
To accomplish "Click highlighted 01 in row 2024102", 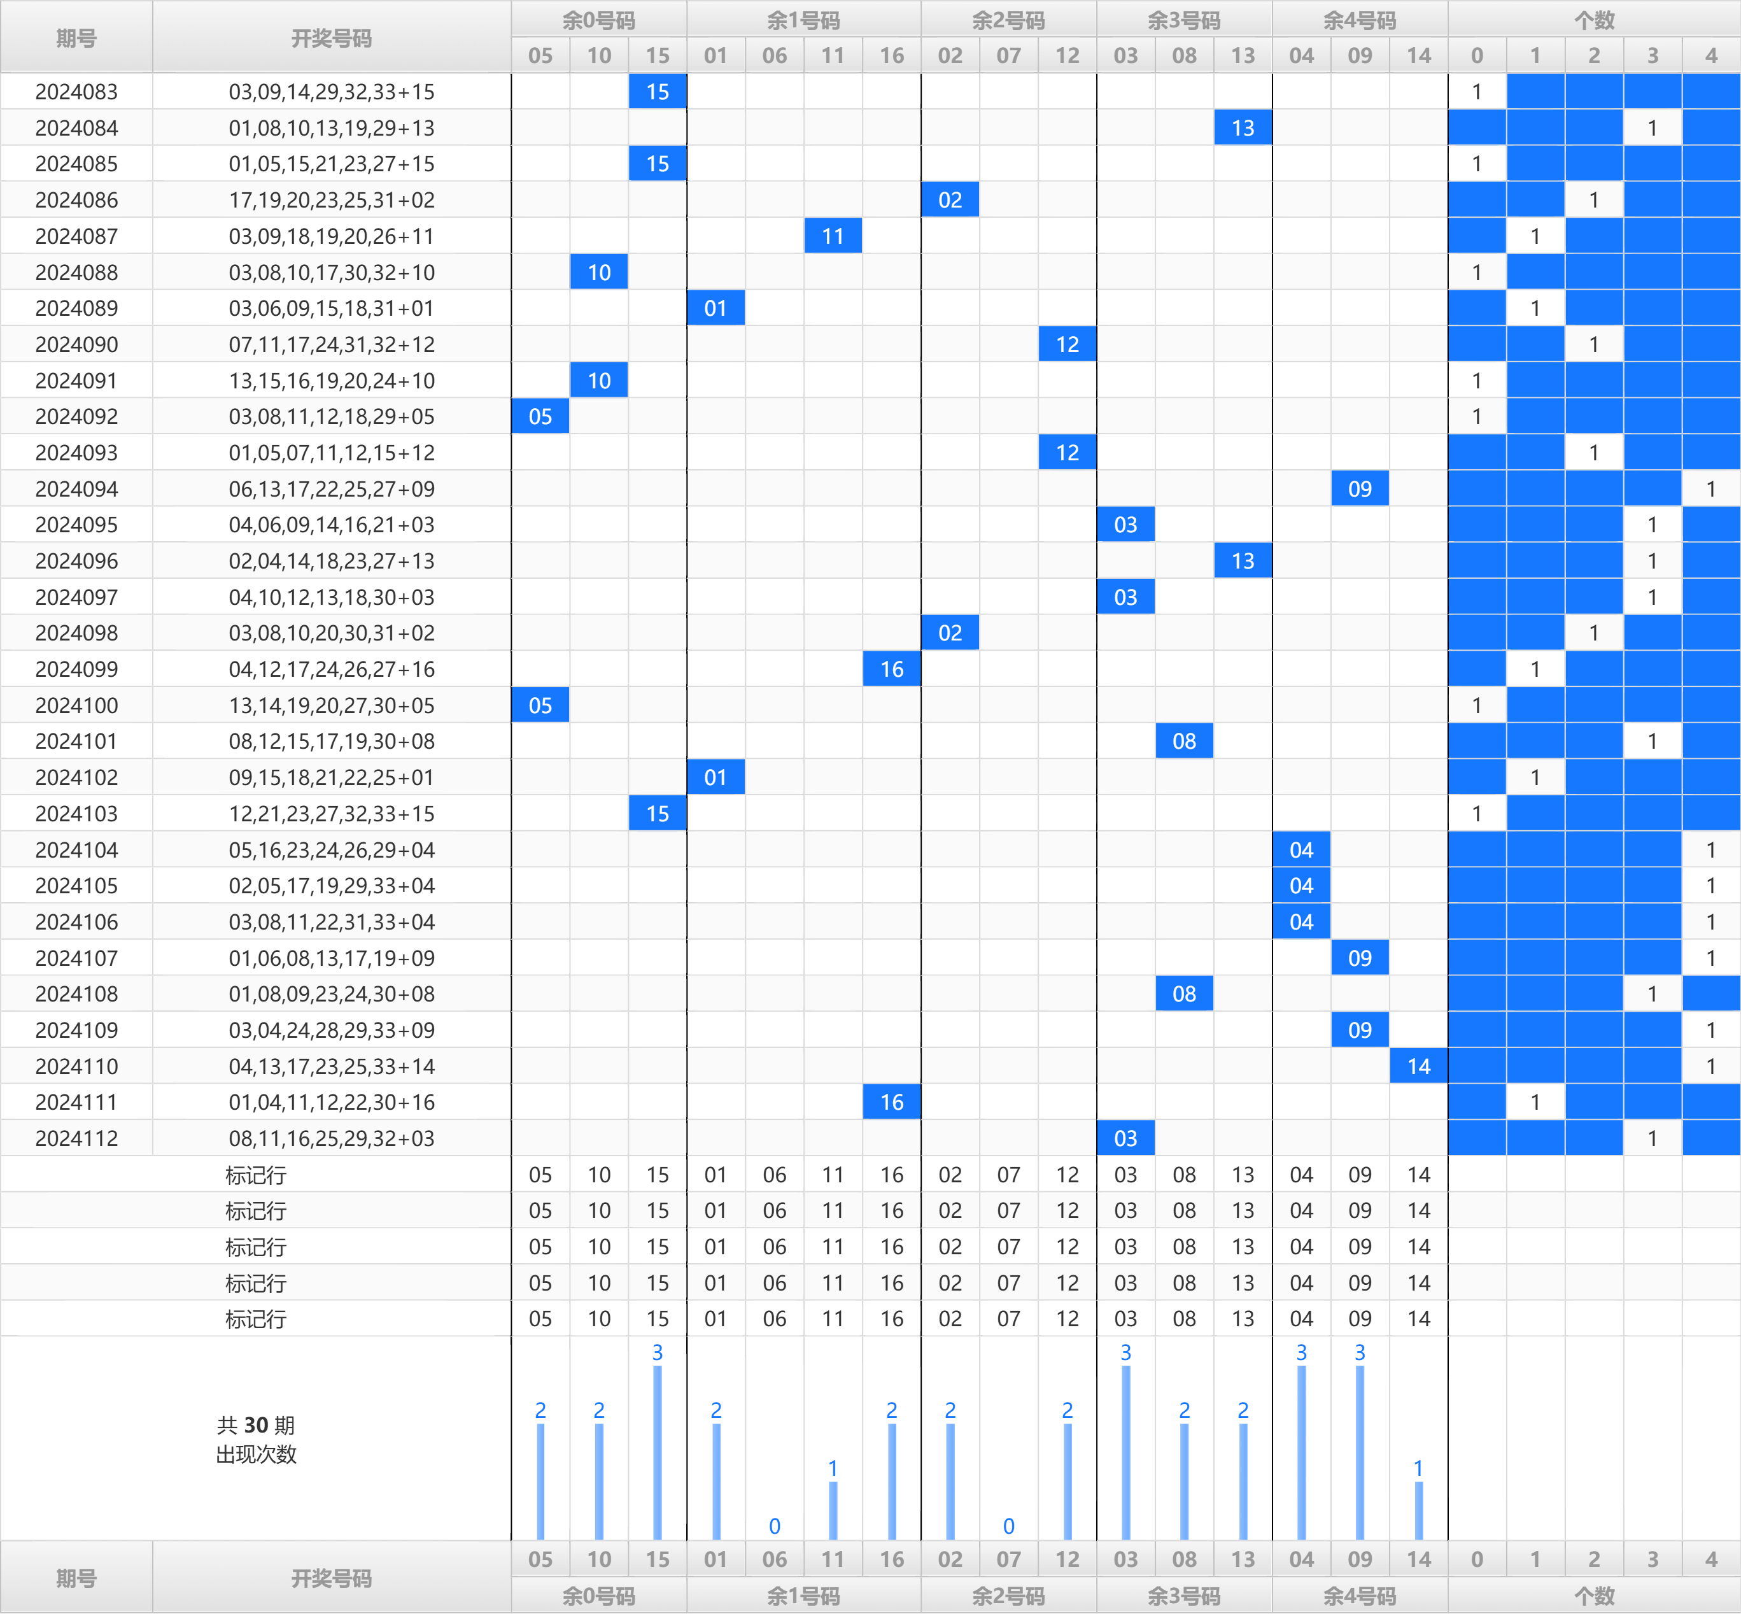I will pyautogui.click(x=716, y=777).
